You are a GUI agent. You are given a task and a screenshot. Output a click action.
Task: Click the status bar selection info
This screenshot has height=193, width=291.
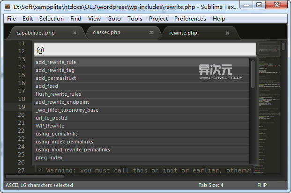(39, 185)
